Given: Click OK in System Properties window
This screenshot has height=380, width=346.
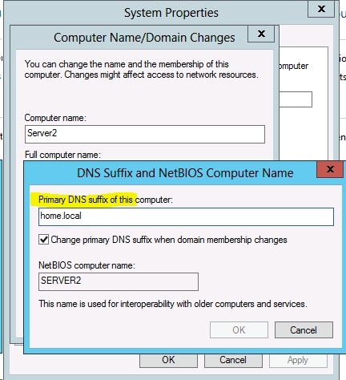Looking at the screenshot, I should click(168, 360).
